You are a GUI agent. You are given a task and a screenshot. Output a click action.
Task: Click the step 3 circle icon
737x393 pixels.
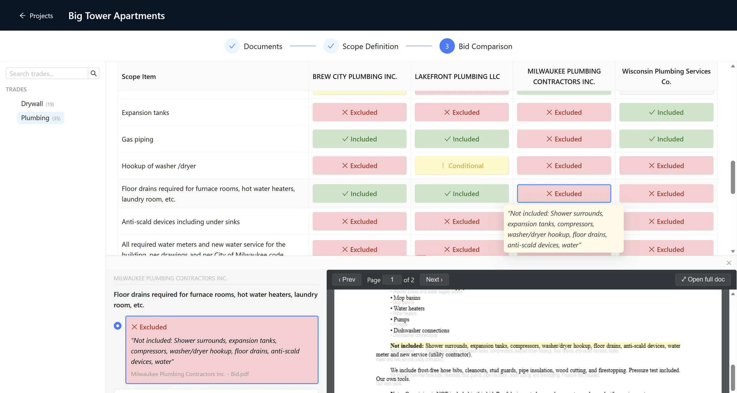click(x=447, y=46)
